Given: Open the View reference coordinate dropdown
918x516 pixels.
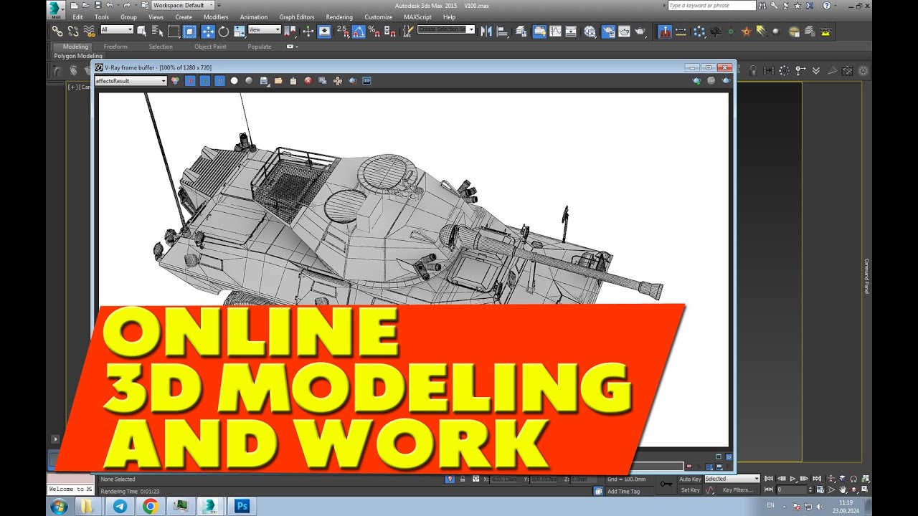Looking at the screenshot, I should pyautogui.click(x=265, y=30).
